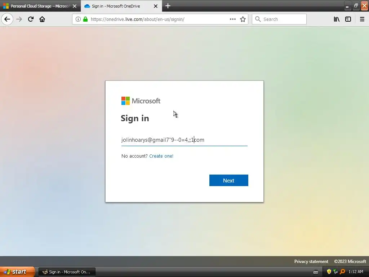Click the forward navigation arrow
Screen dimensions: 369x277
(x=19, y=19)
